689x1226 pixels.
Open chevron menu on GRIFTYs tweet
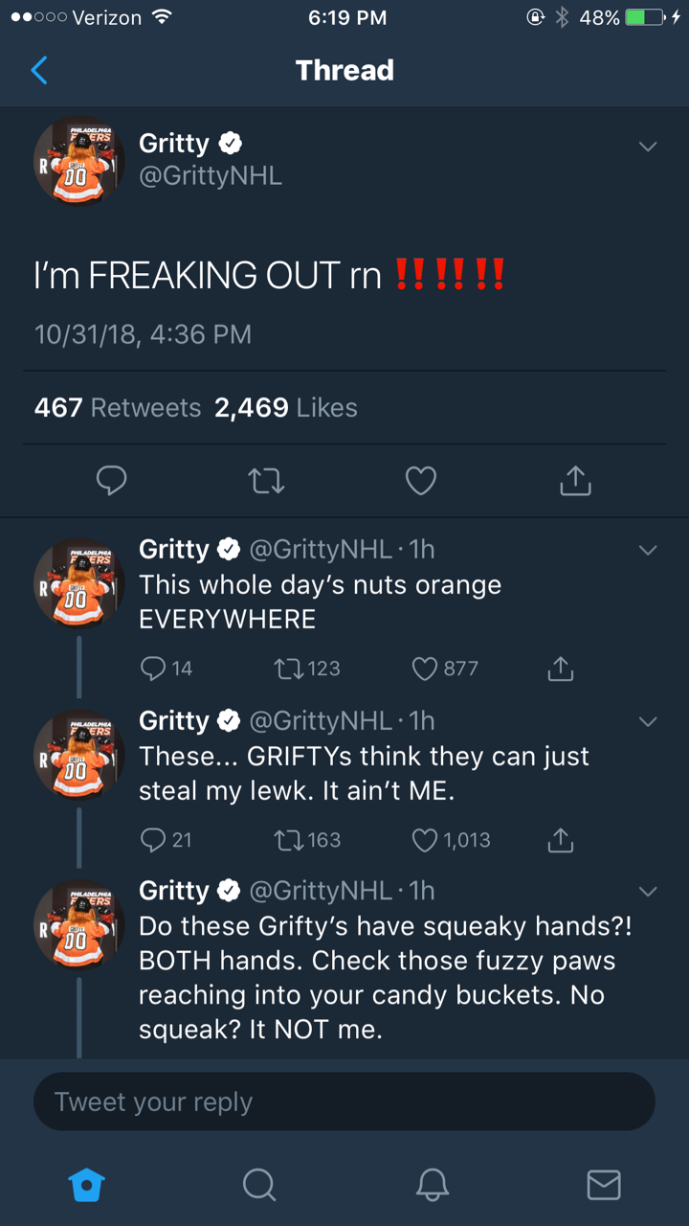(648, 721)
